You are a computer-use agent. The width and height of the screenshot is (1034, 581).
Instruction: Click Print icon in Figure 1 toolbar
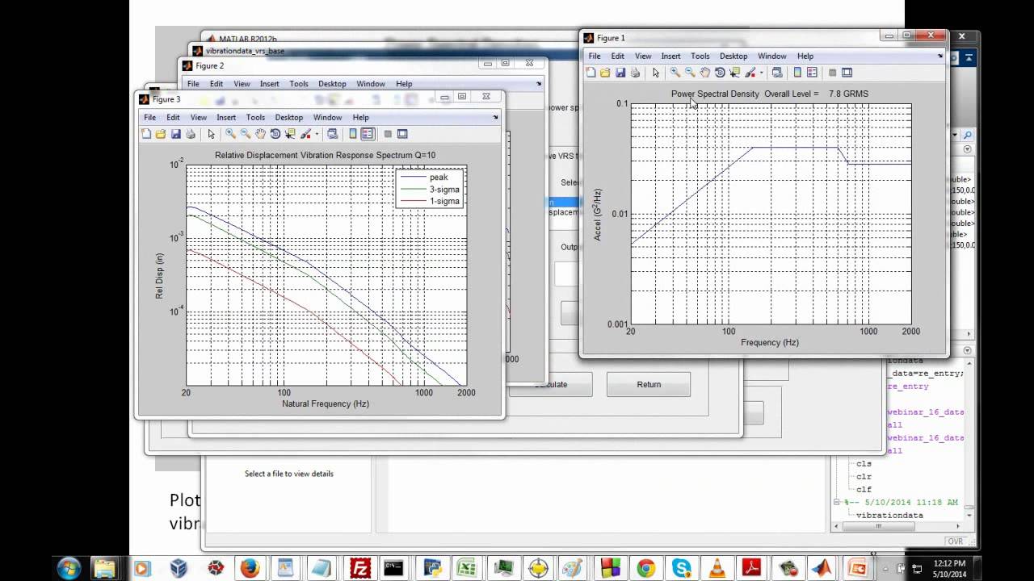click(635, 73)
